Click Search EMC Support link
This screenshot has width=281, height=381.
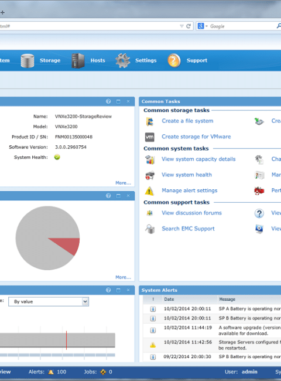(188, 229)
